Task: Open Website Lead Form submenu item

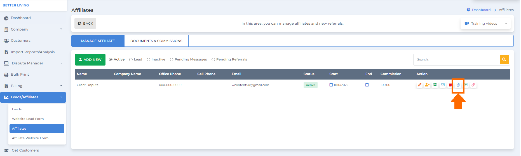Action: click(x=28, y=119)
